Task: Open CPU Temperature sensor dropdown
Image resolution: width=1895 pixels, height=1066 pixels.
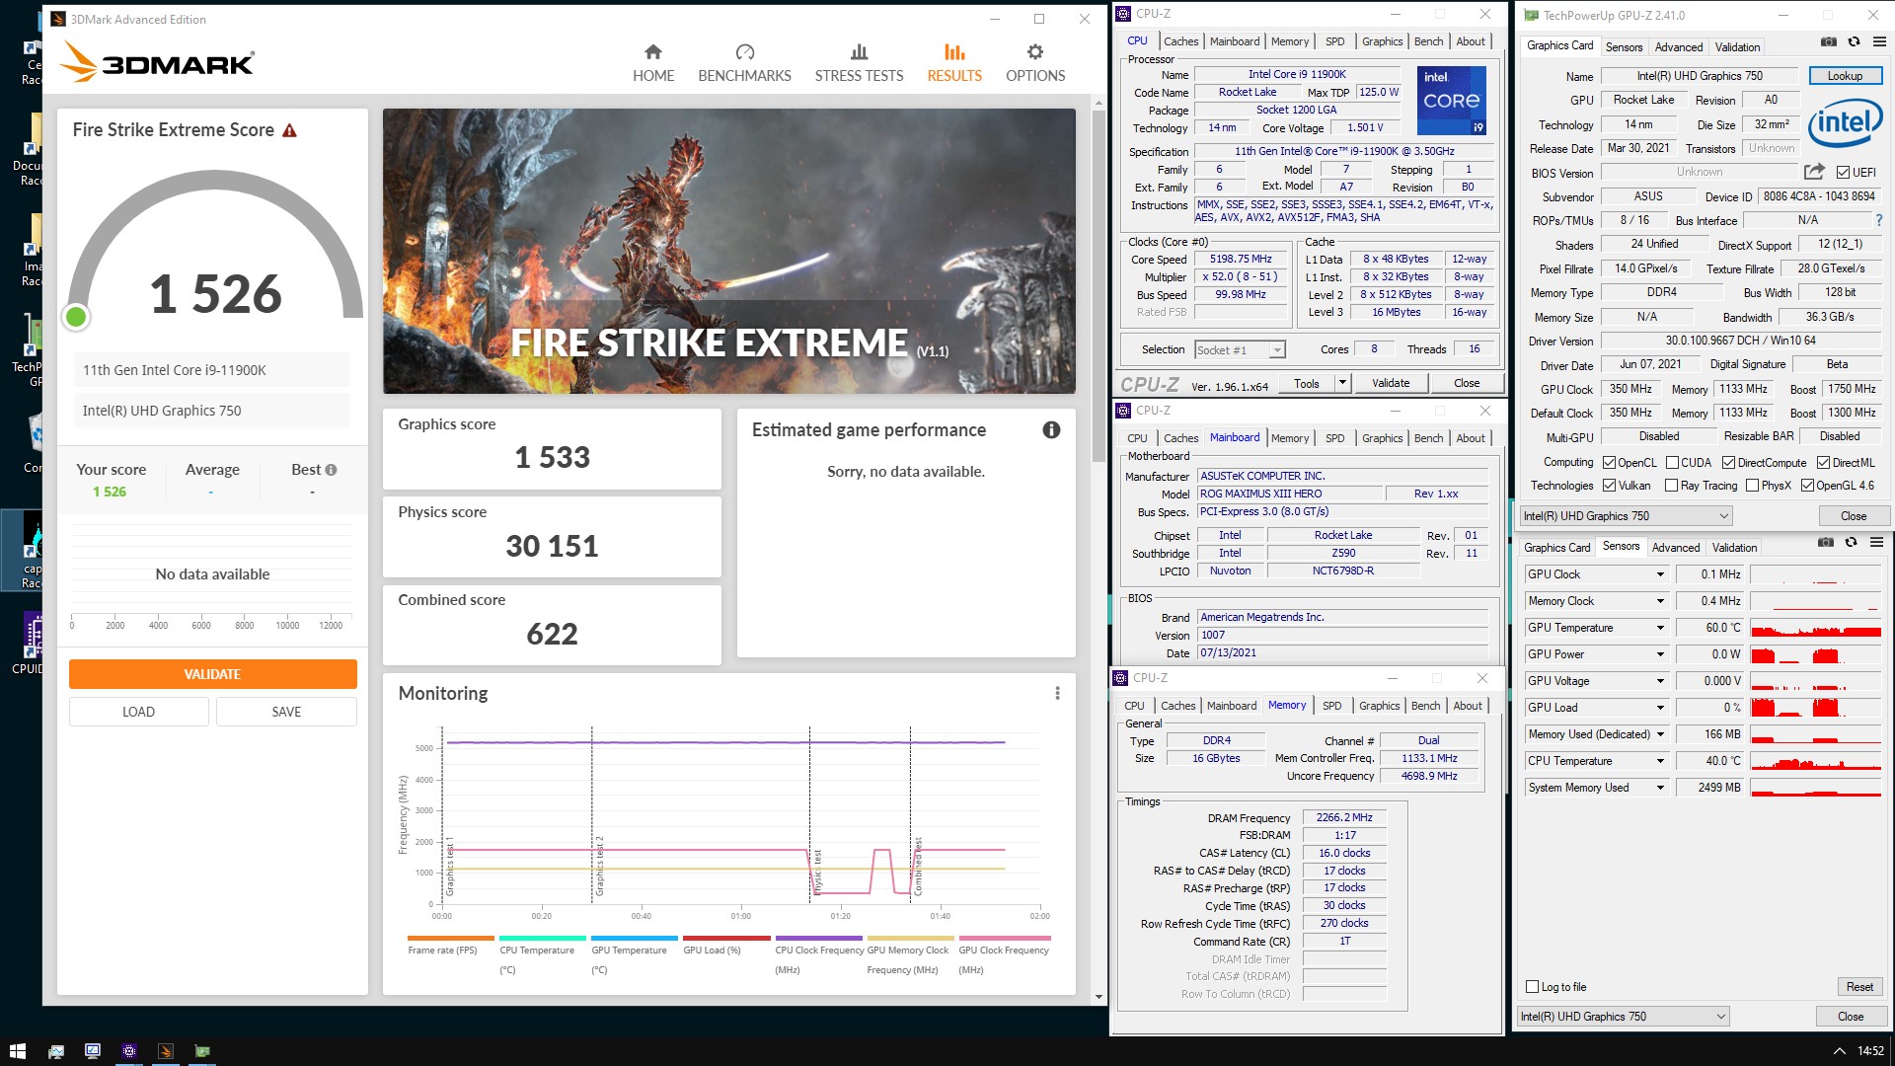Action: 1660,761
